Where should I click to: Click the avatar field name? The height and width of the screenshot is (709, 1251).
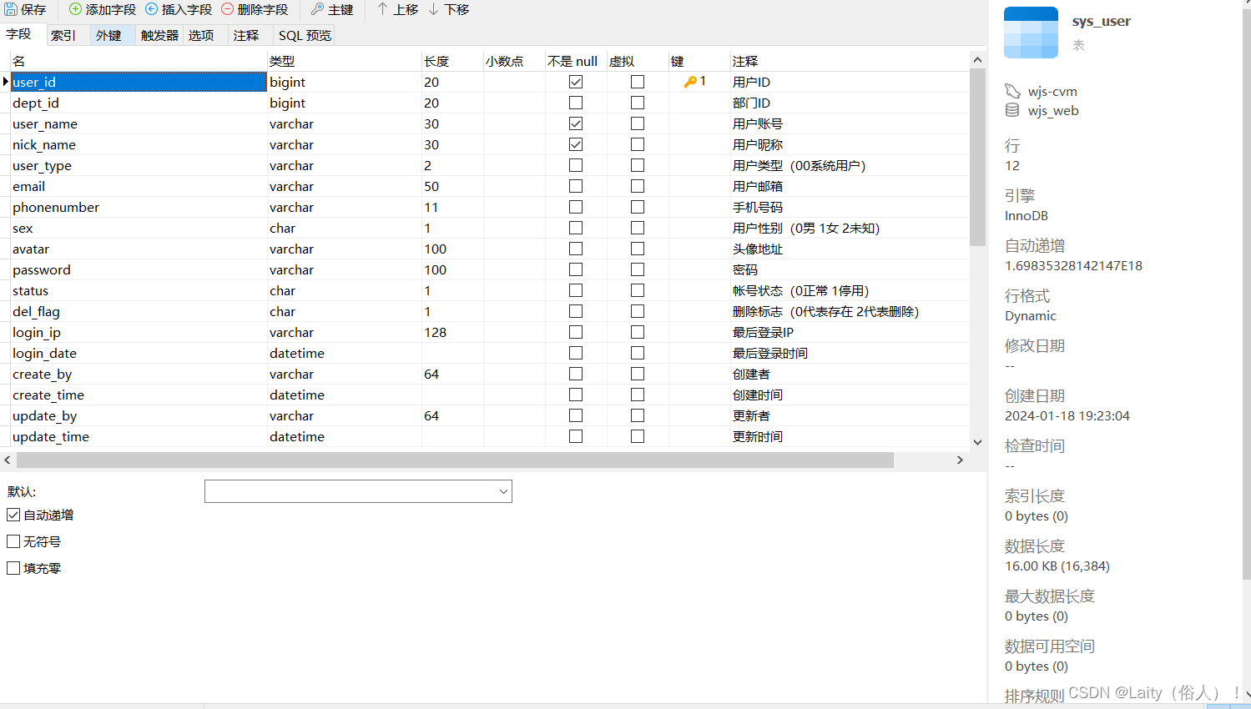pos(31,249)
